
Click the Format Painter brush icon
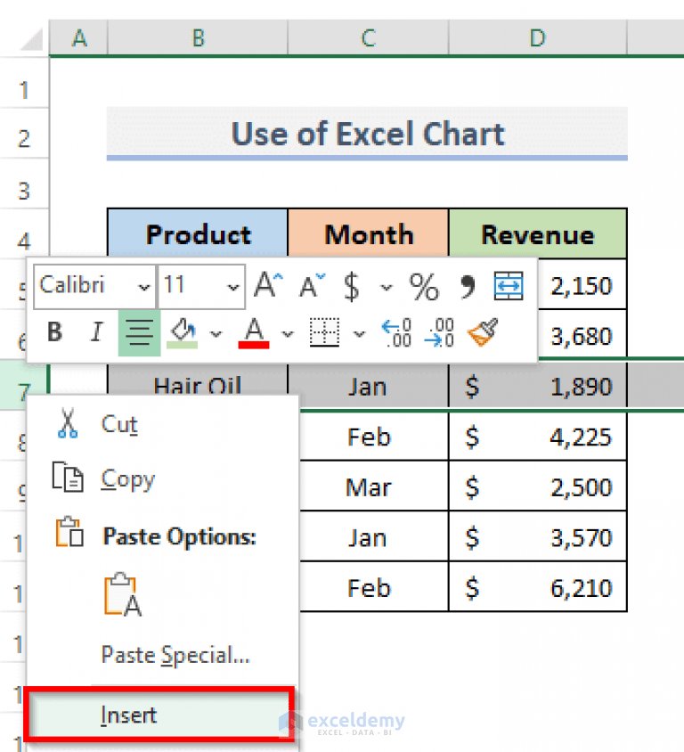tap(481, 331)
